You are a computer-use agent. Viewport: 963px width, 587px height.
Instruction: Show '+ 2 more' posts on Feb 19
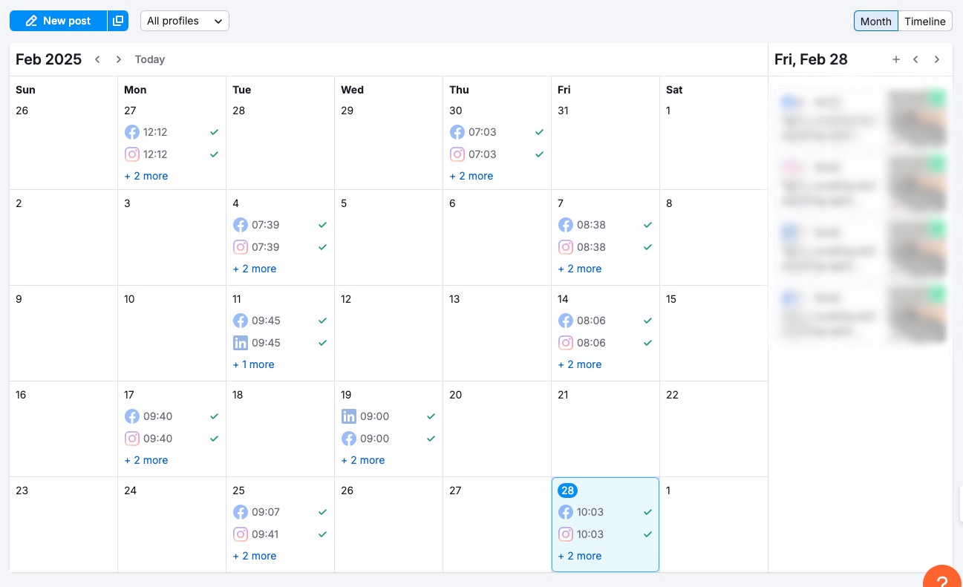[x=363, y=460]
